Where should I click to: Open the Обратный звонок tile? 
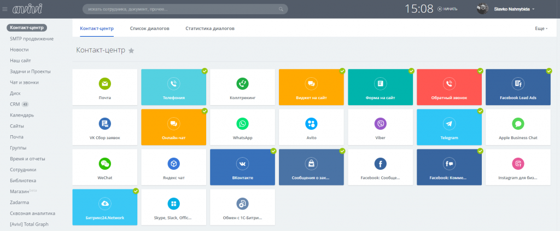pos(450,87)
